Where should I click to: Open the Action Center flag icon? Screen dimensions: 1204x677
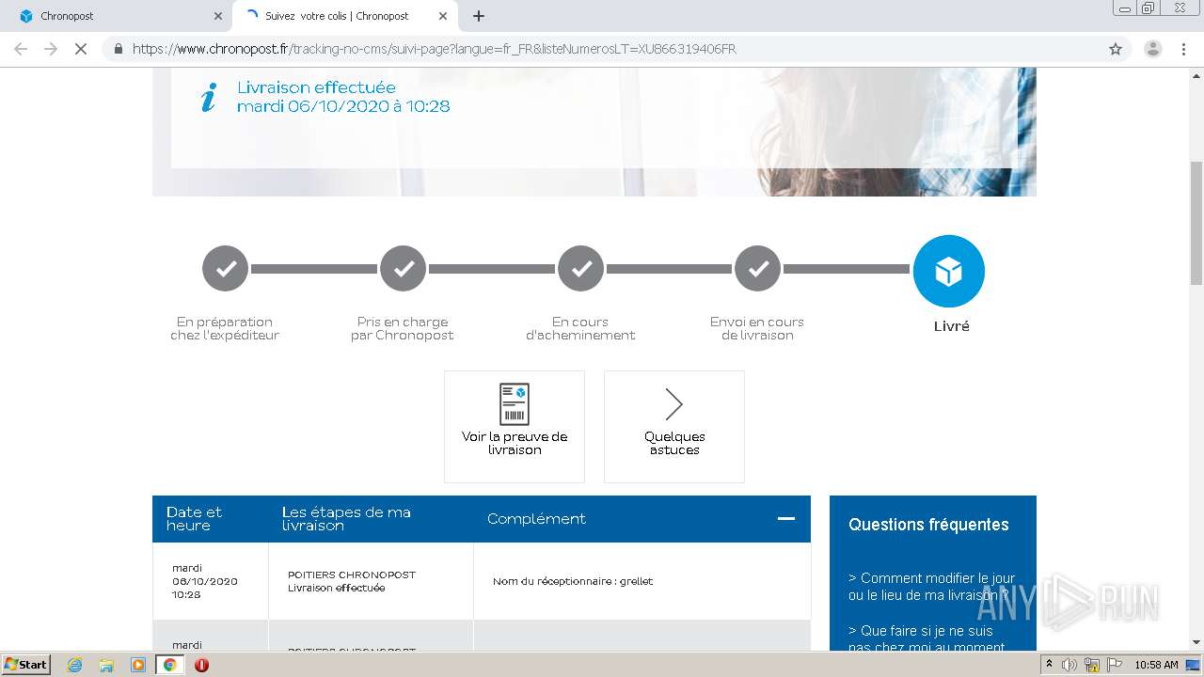1114,665
